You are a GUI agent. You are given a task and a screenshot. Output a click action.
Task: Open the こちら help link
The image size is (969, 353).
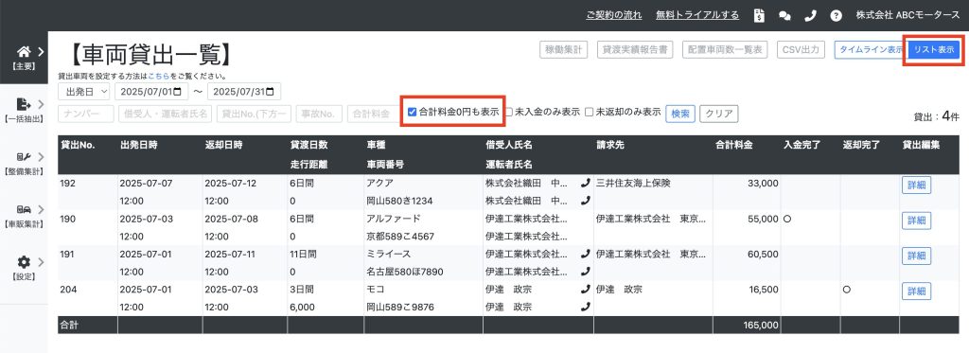tap(160, 77)
